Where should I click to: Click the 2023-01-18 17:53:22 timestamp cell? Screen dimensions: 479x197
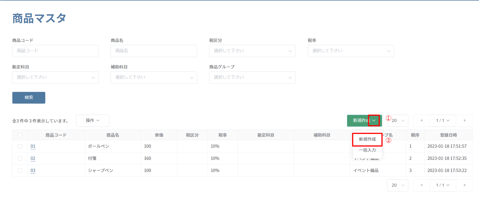[448, 170]
